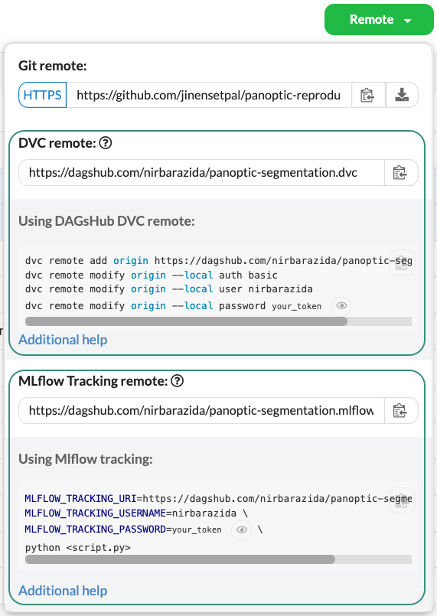437x616 pixels.
Task: Open Additional help under MLflow section
Action: [63, 591]
